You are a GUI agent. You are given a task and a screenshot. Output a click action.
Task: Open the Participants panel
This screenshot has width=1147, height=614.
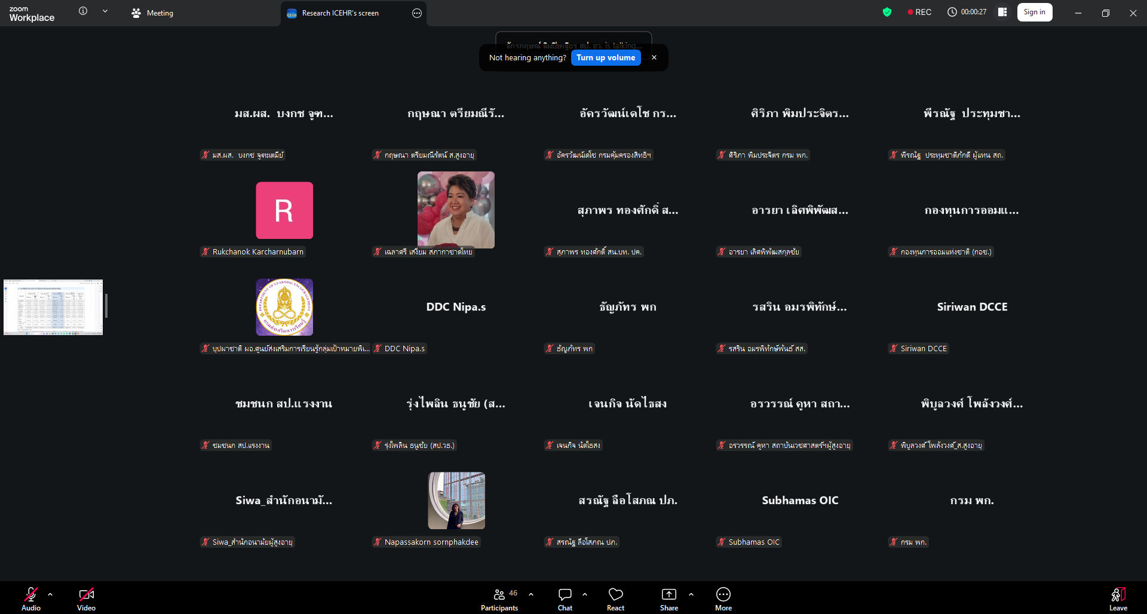point(499,598)
